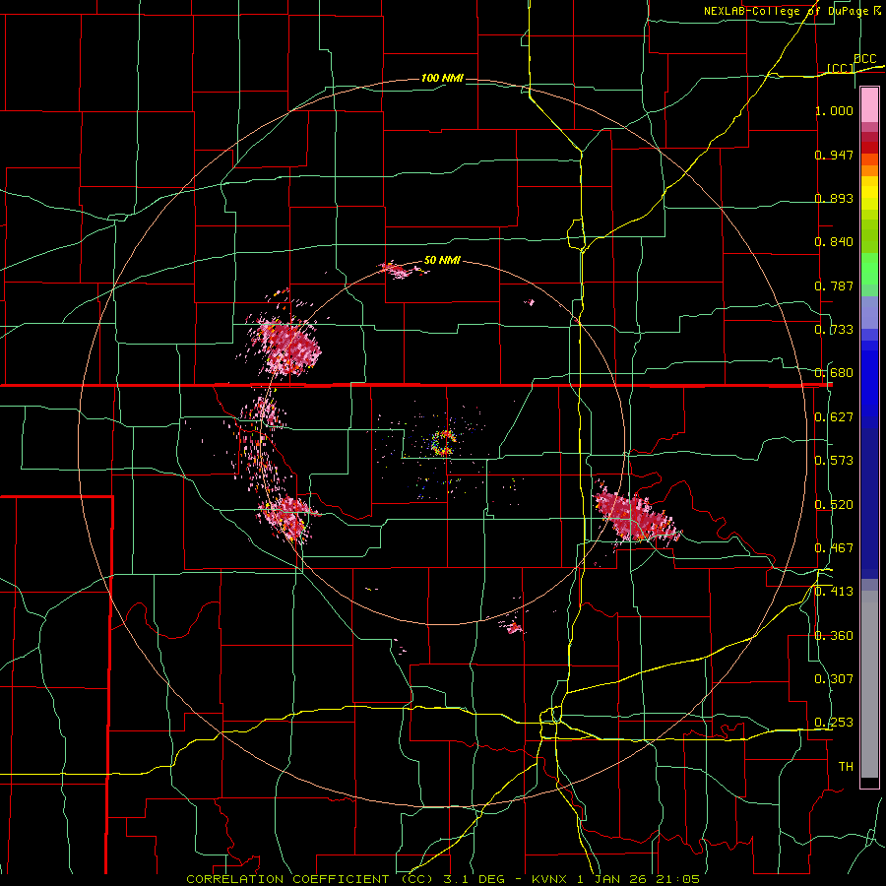The height and width of the screenshot is (886, 886).
Task: Select the 0.840 scale value
Action: [834, 242]
